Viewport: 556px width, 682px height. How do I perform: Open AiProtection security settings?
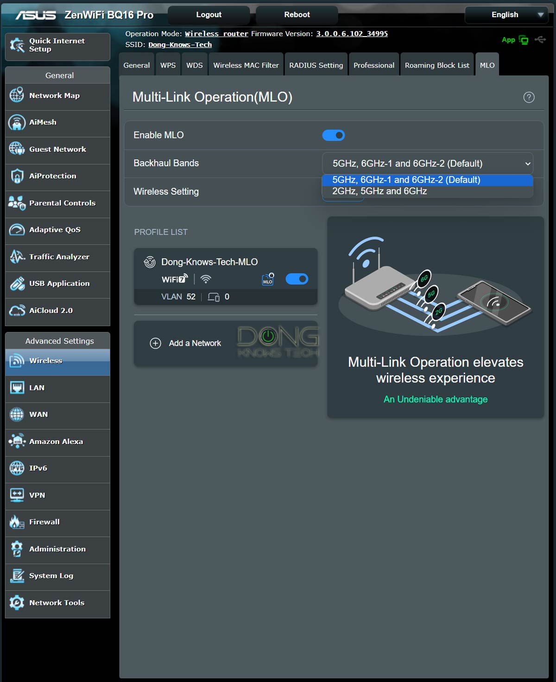pyautogui.click(x=53, y=176)
